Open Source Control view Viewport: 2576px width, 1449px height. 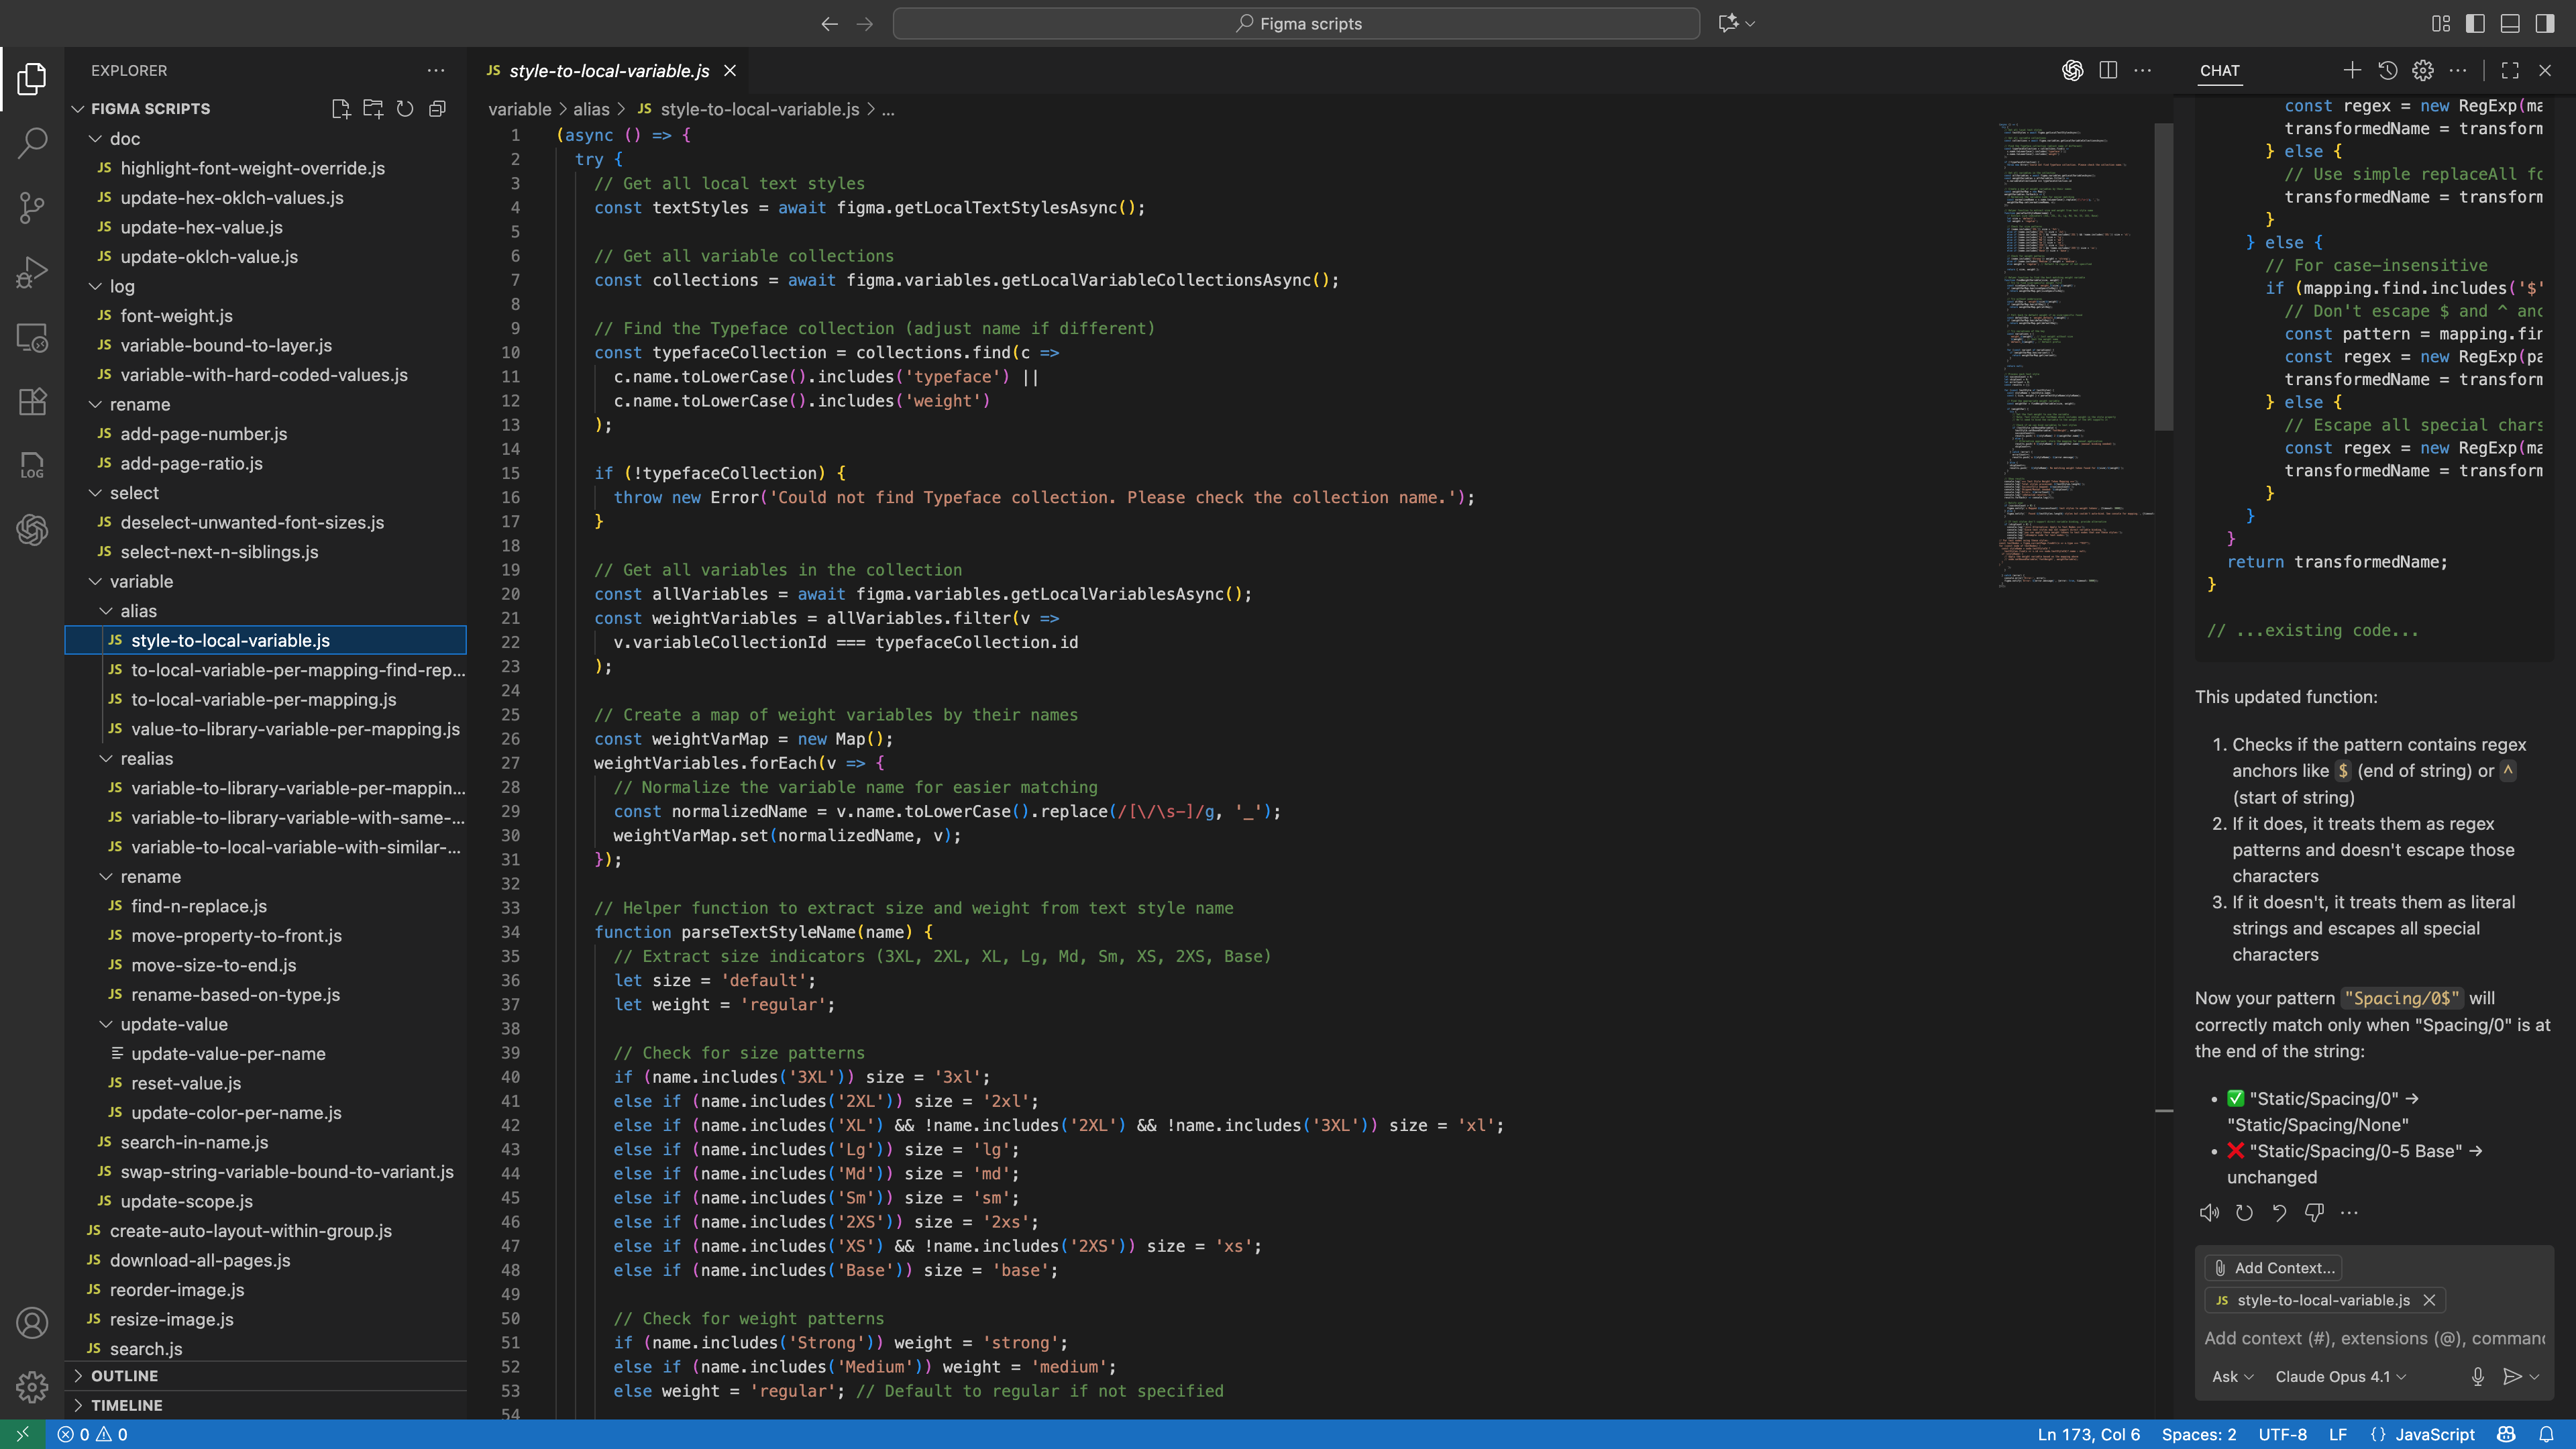[x=32, y=207]
